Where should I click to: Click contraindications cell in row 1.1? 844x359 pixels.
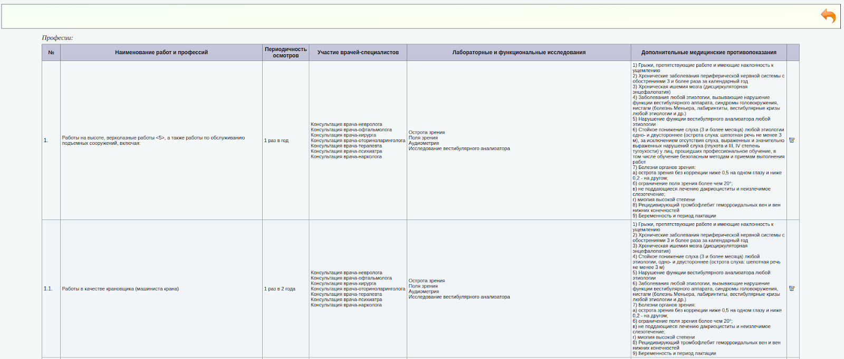(708, 289)
